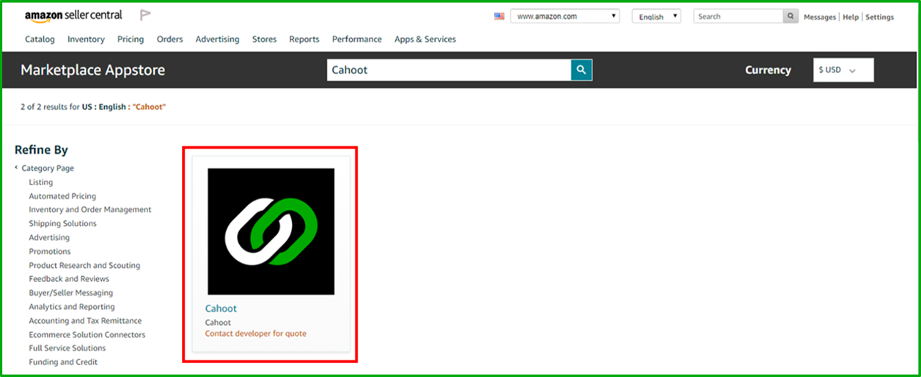Click Contact developer for quote text

coord(256,333)
